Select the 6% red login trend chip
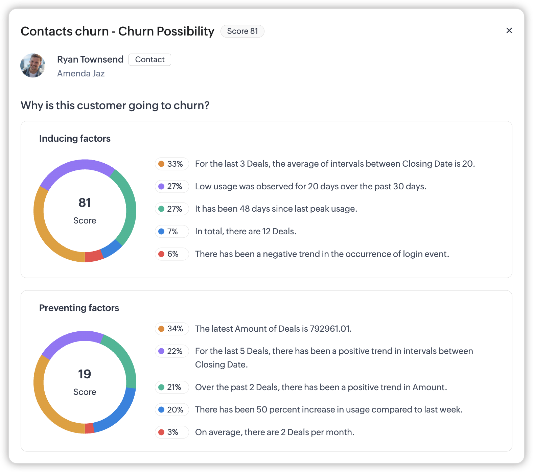This screenshot has width=533, height=472. (x=172, y=254)
